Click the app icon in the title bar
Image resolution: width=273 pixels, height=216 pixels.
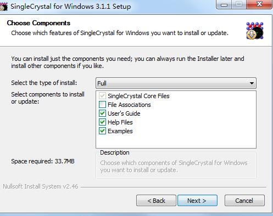click(x=4, y=7)
